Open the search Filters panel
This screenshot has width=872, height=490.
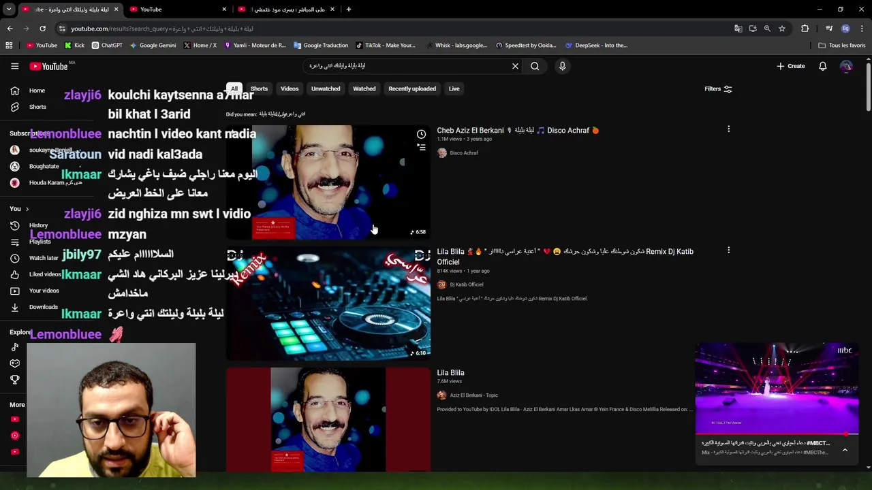(x=718, y=88)
